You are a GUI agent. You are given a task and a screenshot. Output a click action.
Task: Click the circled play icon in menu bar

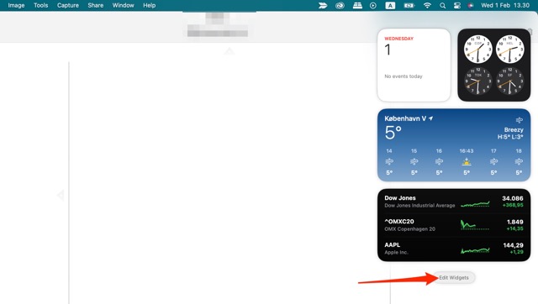click(373, 6)
